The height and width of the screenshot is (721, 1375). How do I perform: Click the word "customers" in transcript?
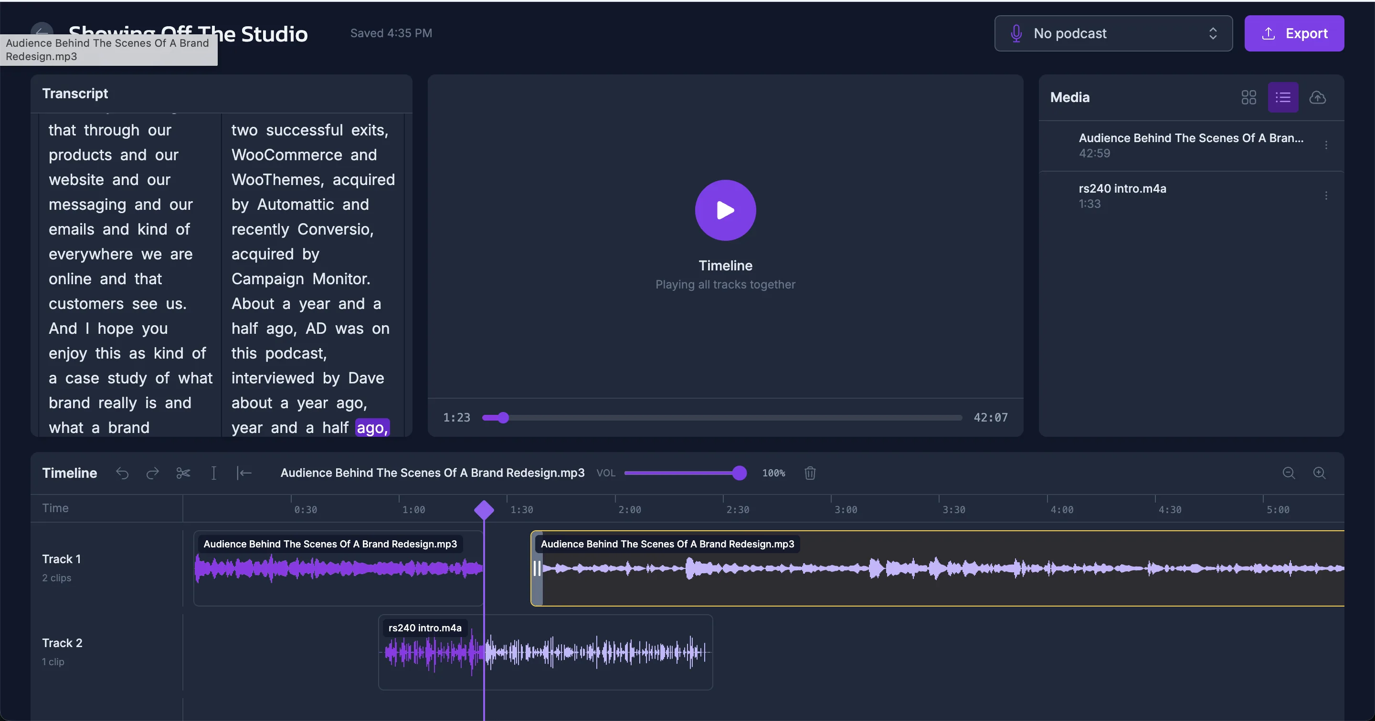[86, 303]
